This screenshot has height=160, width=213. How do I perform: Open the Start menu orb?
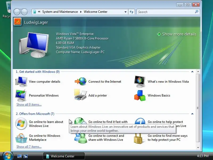tap(8, 156)
